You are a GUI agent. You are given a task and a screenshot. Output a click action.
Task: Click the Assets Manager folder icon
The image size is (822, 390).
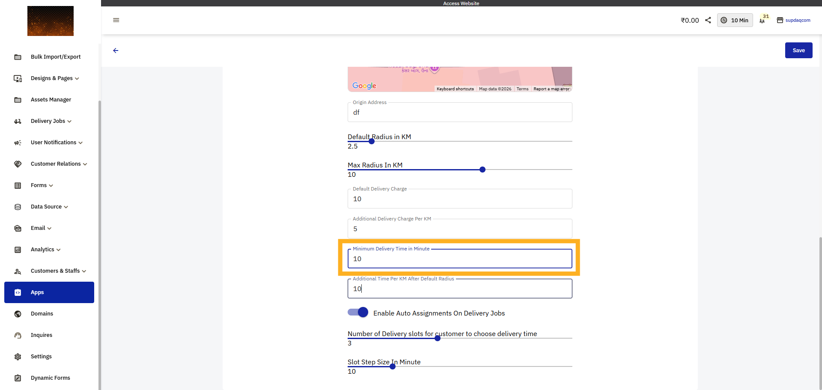pos(18,100)
